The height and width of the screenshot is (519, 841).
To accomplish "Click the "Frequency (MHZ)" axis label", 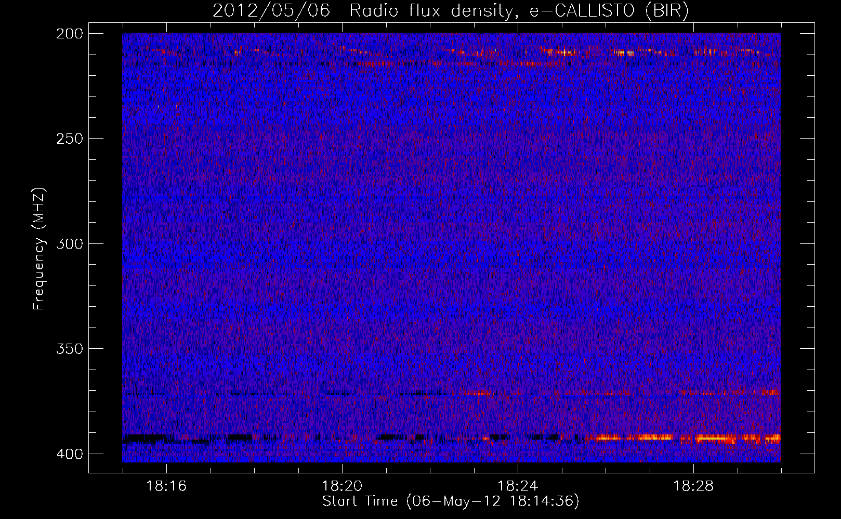I will [x=39, y=249].
